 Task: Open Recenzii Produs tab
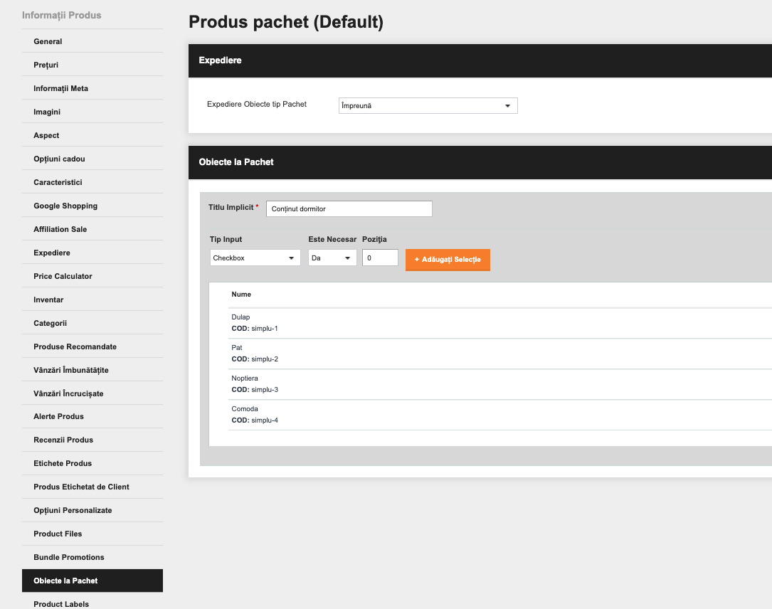(x=92, y=440)
